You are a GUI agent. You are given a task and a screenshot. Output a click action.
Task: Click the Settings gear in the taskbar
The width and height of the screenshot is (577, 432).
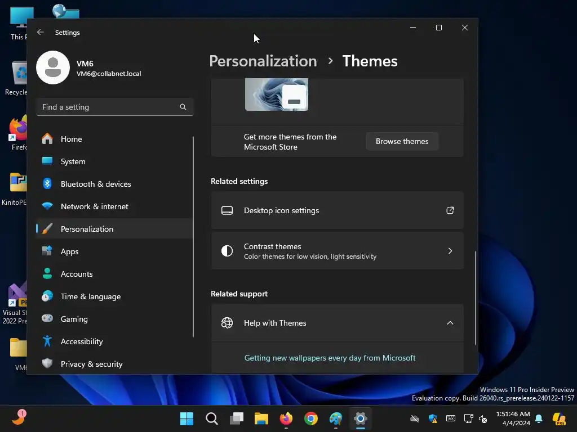[x=361, y=418]
